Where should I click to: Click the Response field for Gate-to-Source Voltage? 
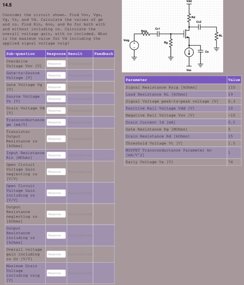point(56,75)
